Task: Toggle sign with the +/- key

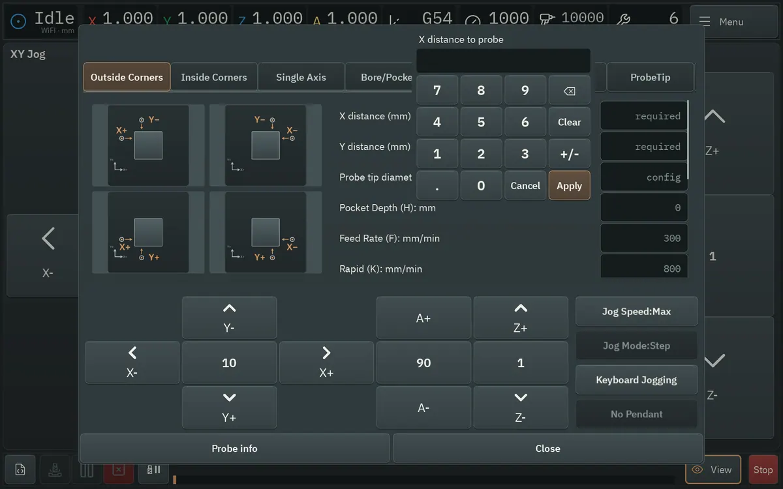Action: (569, 154)
